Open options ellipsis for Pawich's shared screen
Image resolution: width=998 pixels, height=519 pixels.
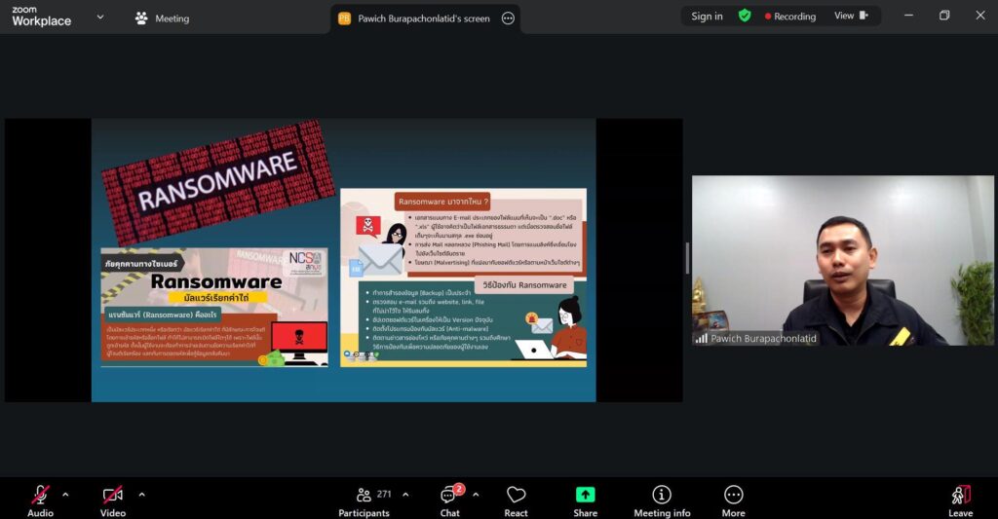point(508,19)
